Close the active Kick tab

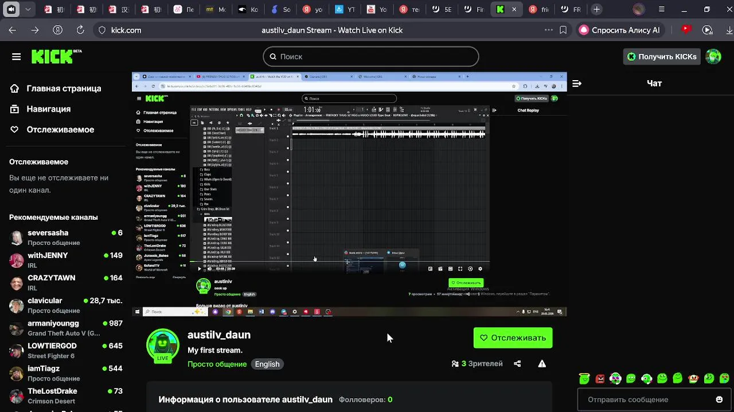[x=514, y=9]
